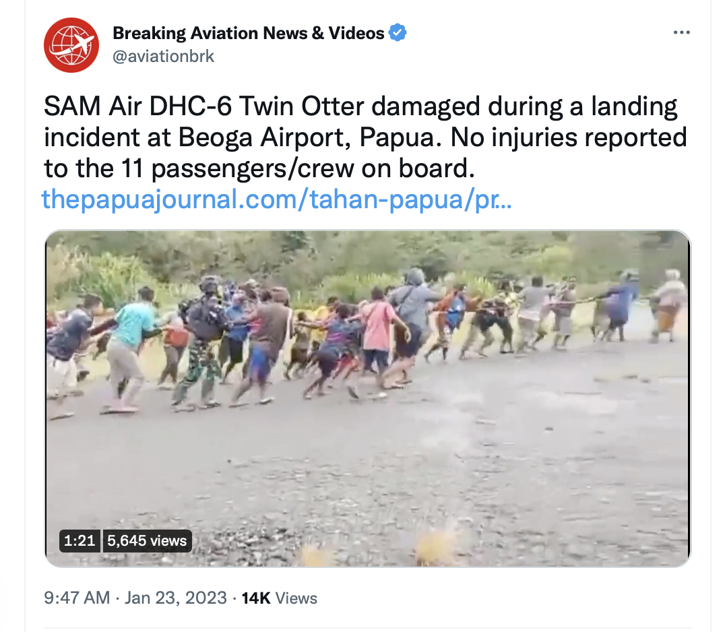
Task: Click the 1:21 video duration badge
Action: [80, 540]
